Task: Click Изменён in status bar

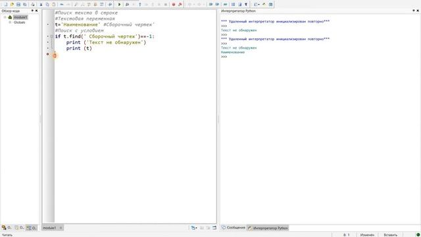Action: click(x=367, y=235)
